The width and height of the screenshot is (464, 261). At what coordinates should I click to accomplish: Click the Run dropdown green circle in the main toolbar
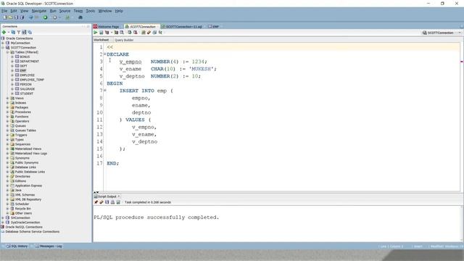click(x=45, y=17)
